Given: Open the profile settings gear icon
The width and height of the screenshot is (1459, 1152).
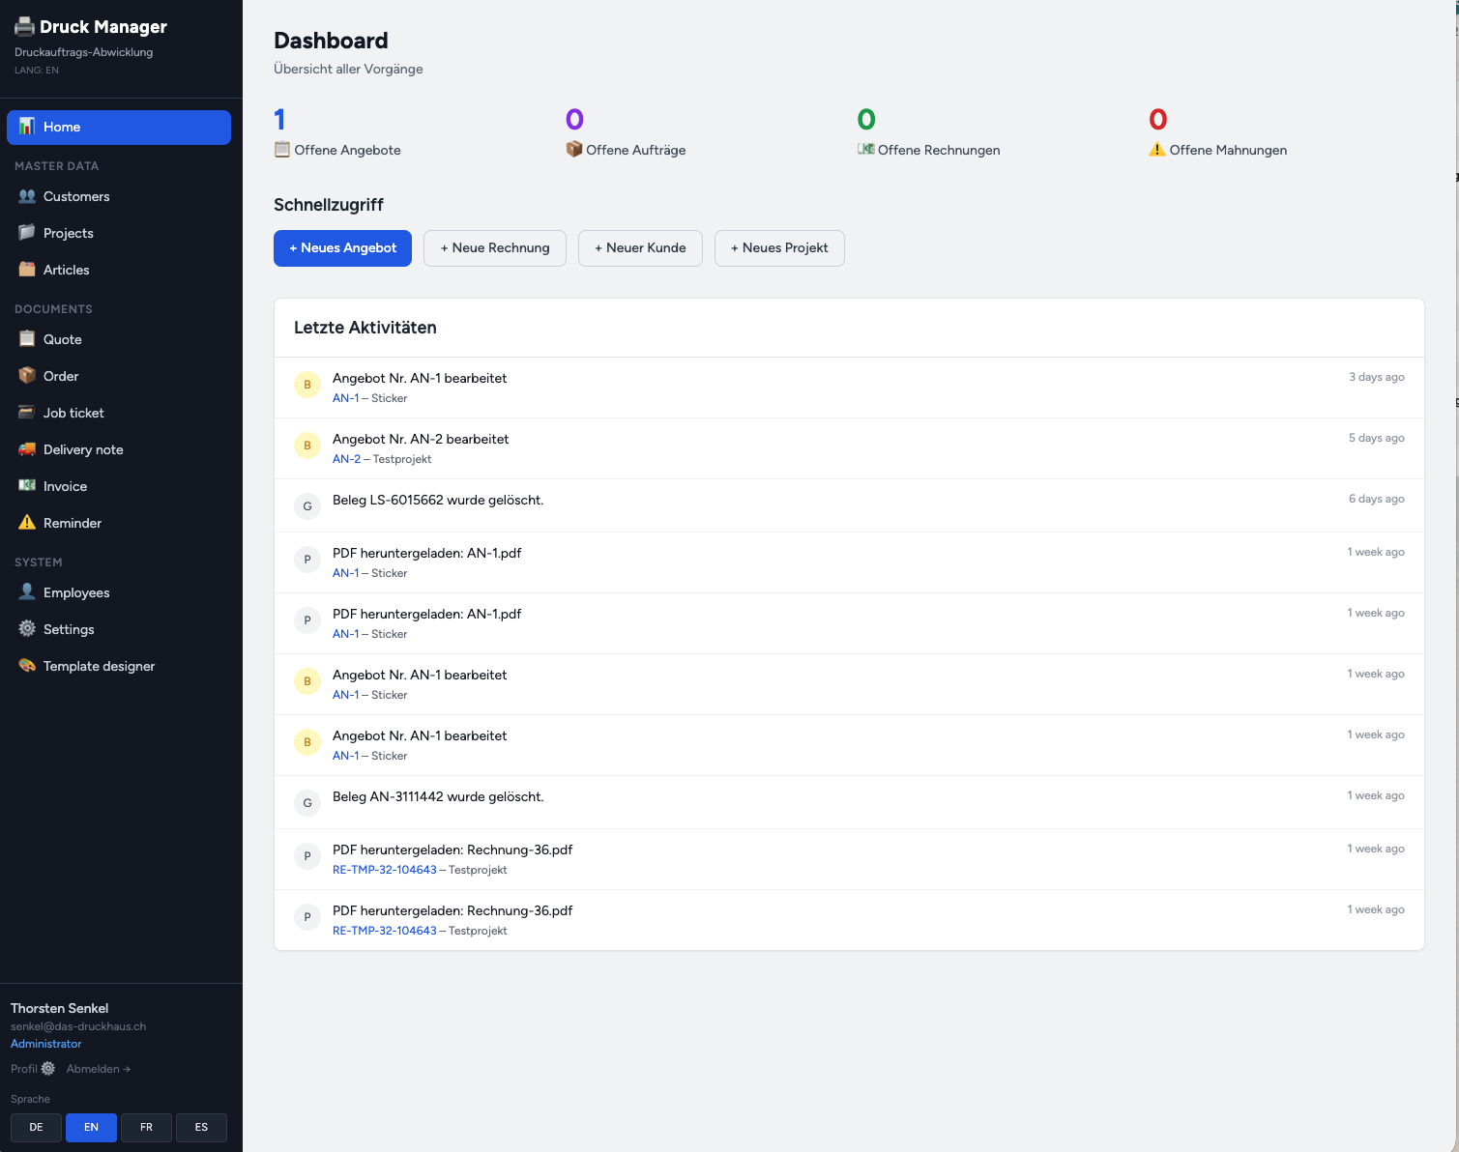Looking at the screenshot, I should (x=48, y=1069).
